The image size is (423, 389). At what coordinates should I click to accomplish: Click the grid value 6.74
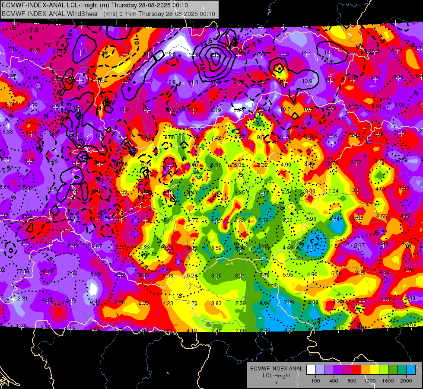click(10, 104)
